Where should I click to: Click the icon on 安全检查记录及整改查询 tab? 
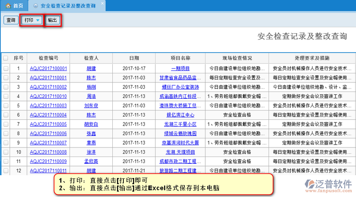point(36,6)
